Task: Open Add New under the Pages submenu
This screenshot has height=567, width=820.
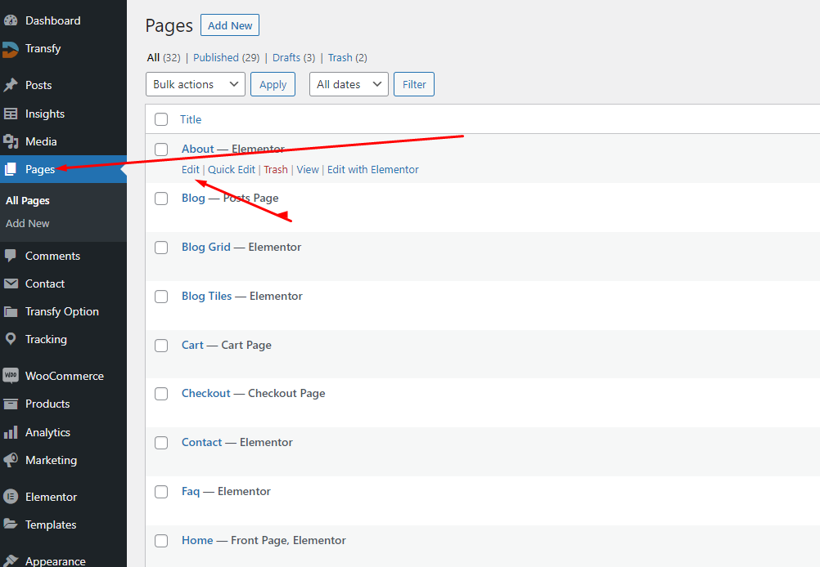Action: pos(27,222)
